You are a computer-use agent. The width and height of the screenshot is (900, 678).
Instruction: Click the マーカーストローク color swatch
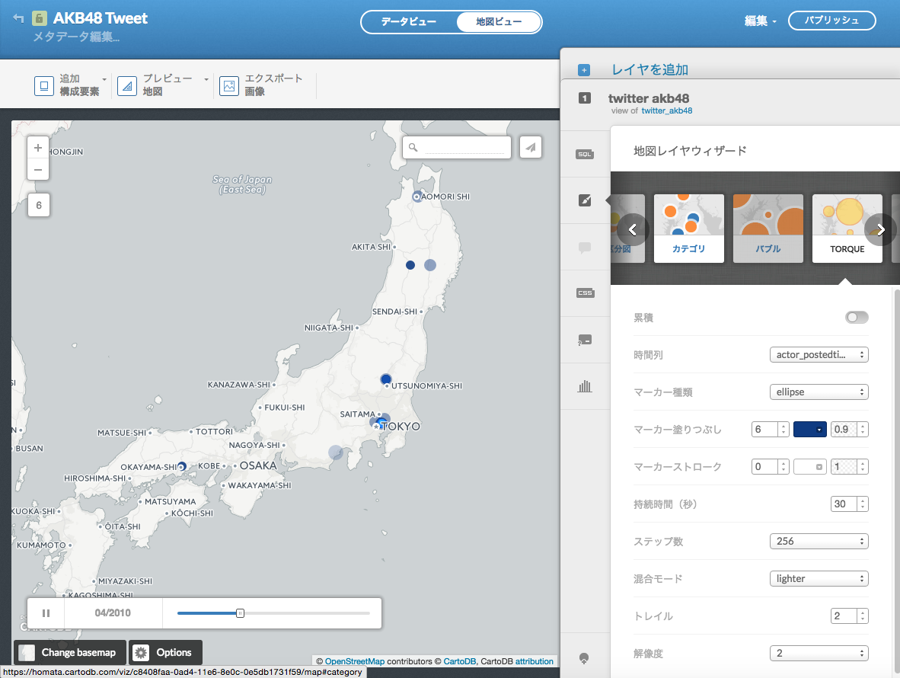[810, 467]
